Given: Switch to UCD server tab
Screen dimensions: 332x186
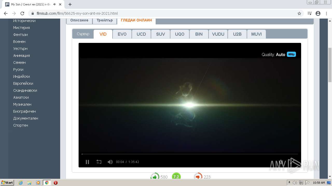Looking at the screenshot, I should click(141, 34).
